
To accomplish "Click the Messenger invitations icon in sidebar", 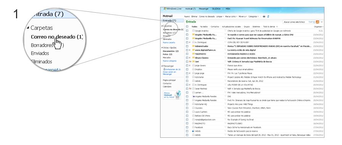I will click(164, 69).
